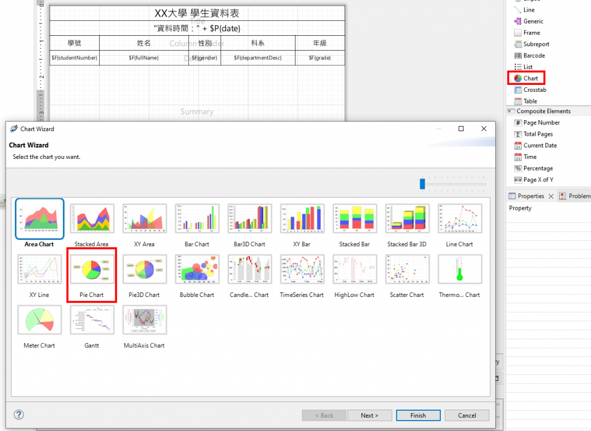
Task: Switch to the Problems tab
Action: click(x=575, y=196)
